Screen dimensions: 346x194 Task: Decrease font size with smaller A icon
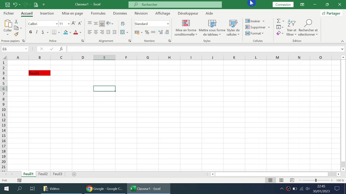click(79, 24)
